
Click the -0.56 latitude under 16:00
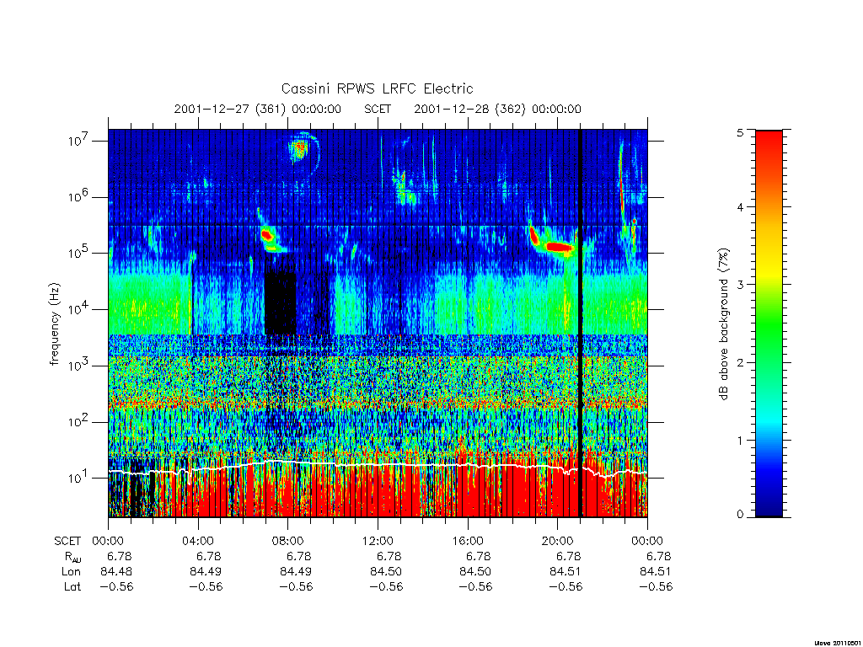(475, 586)
